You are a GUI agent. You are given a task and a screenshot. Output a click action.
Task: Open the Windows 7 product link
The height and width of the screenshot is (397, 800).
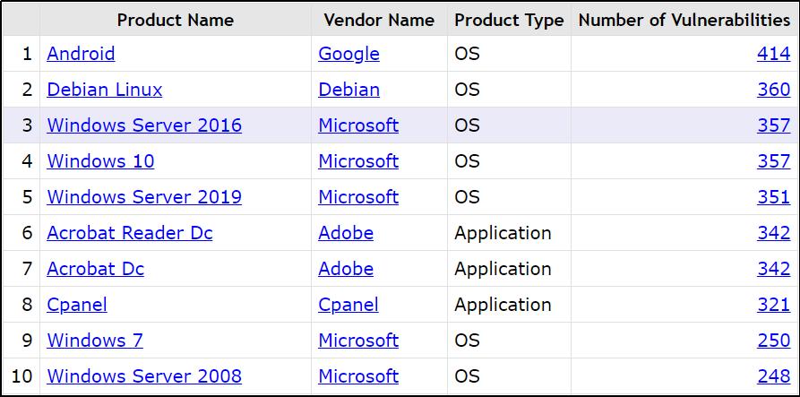(95, 341)
